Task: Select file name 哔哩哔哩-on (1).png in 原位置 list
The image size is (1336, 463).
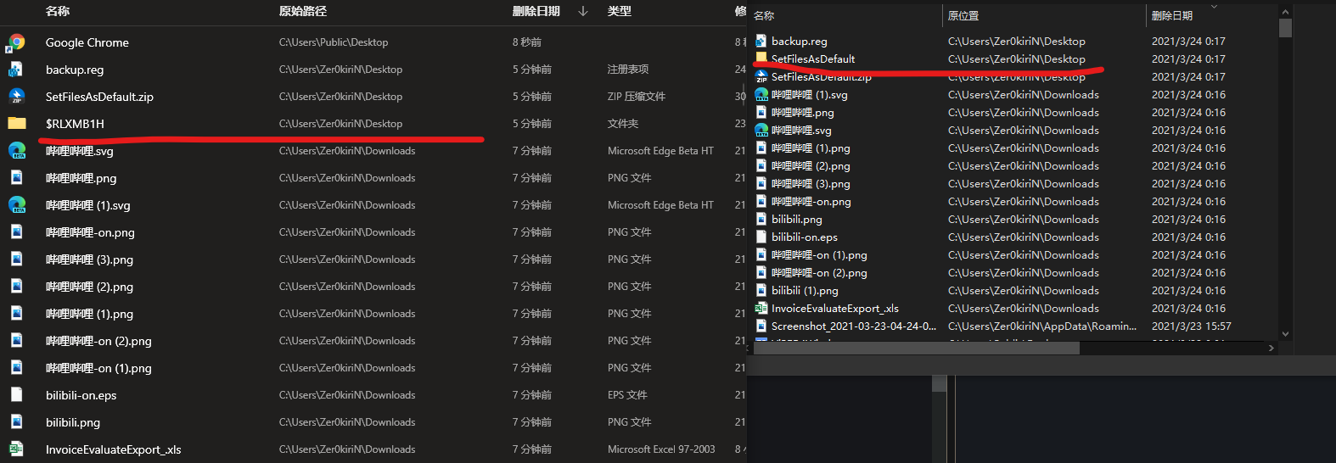Action: point(819,254)
